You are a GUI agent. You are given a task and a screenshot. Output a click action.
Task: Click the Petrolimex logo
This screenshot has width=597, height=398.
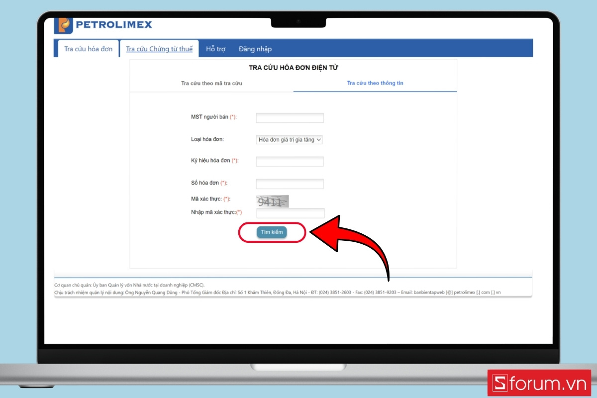pos(103,25)
